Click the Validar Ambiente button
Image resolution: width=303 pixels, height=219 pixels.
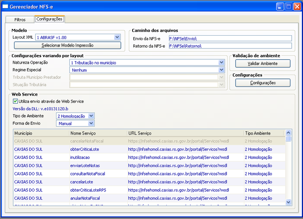[x=262, y=63]
